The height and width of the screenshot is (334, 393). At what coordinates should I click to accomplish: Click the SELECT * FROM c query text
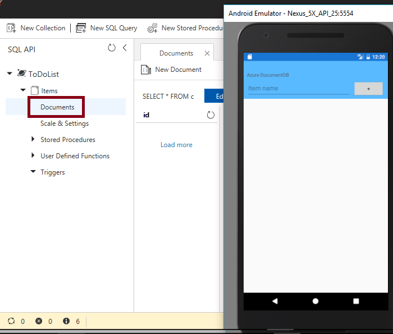point(168,97)
